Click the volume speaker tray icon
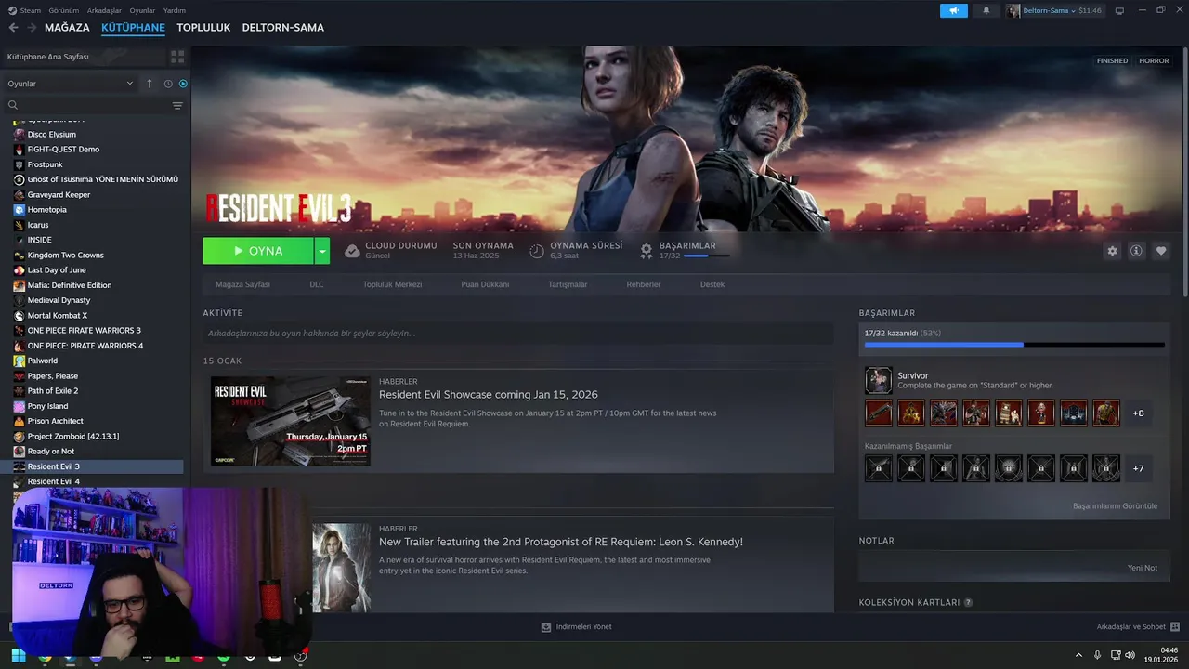Screen dimensions: 1189x669 click(x=1130, y=655)
